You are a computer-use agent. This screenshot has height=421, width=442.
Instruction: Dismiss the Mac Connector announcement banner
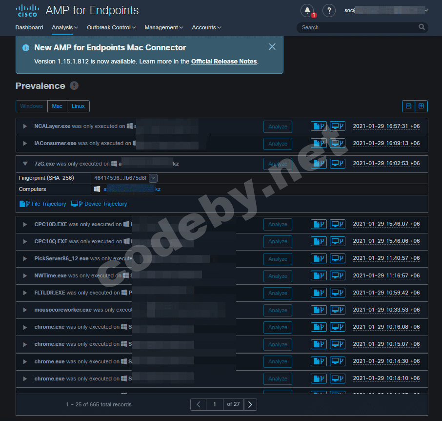click(x=272, y=46)
